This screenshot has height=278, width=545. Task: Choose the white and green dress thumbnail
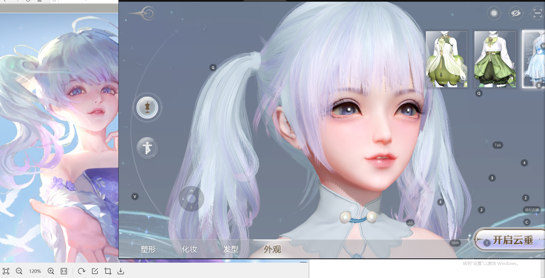click(x=446, y=59)
